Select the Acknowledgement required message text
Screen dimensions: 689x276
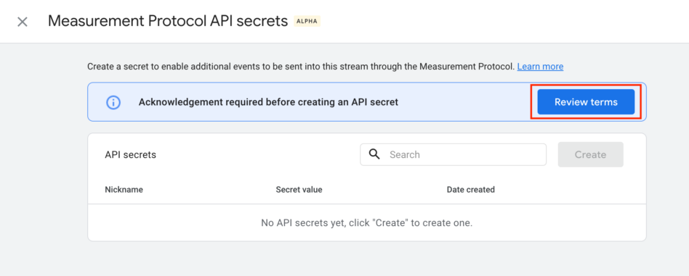pos(268,102)
